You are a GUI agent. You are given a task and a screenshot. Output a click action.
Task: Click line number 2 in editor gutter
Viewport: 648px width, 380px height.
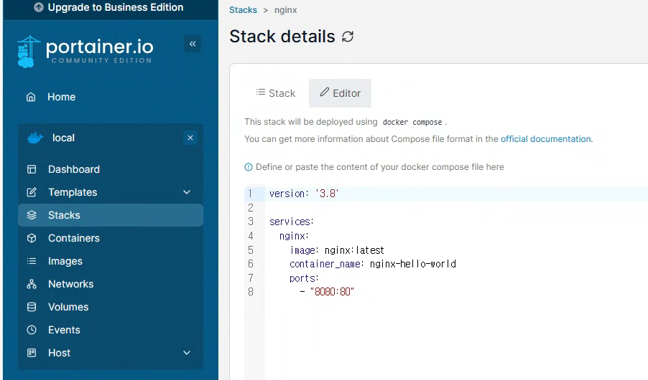251,207
